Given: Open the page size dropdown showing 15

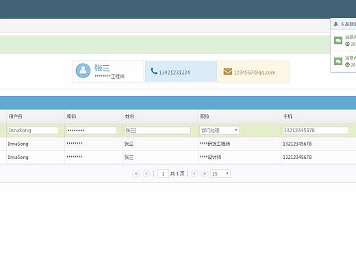Looking at the screenshot, I should [220, 174].
